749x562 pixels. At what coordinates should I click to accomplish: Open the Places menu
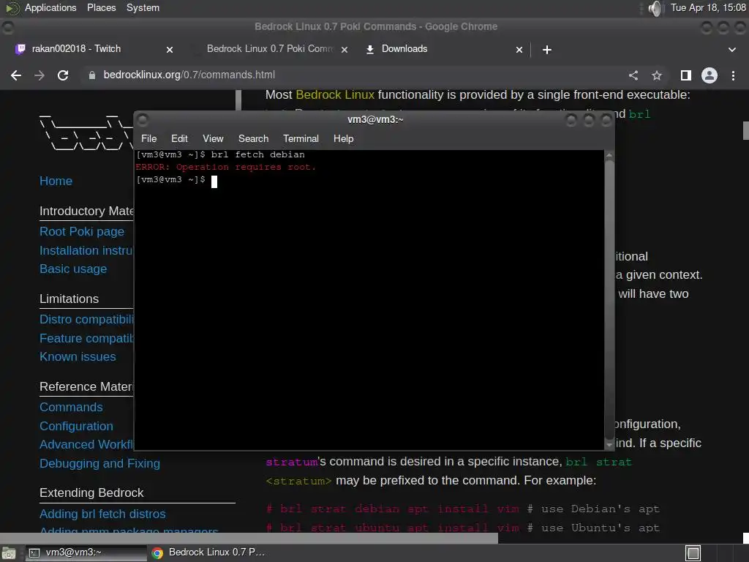pos(101,7)
